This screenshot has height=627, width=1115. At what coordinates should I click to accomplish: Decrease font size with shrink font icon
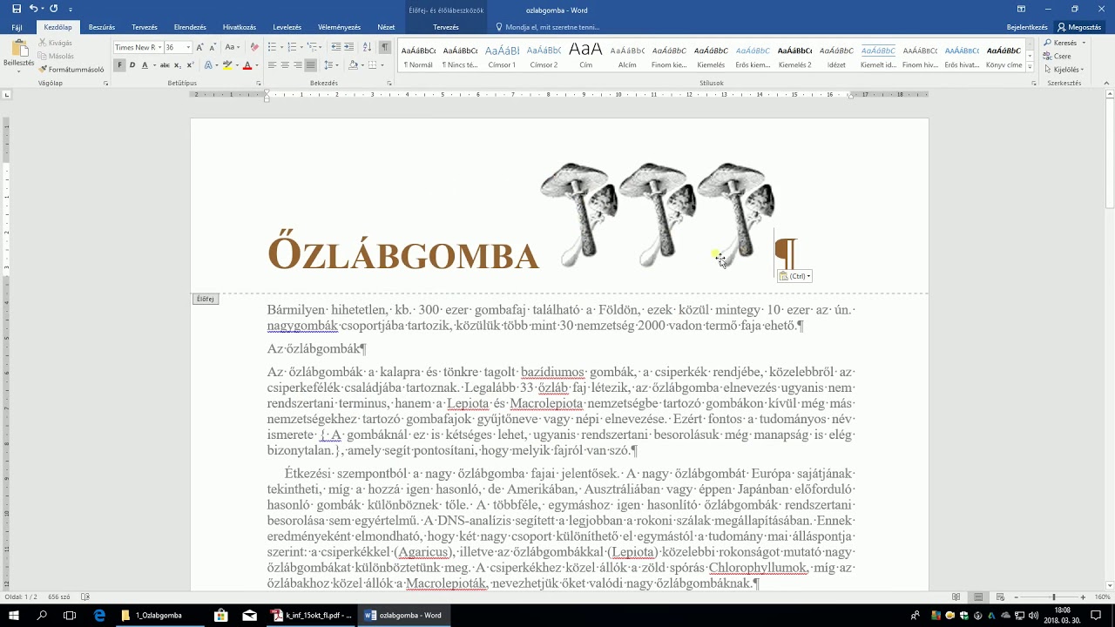click(x=213, y=47)
